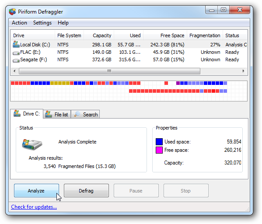262x224 pixels.
Task: Click the magnifier icon on the Search tab
Action: pos(77,114)
